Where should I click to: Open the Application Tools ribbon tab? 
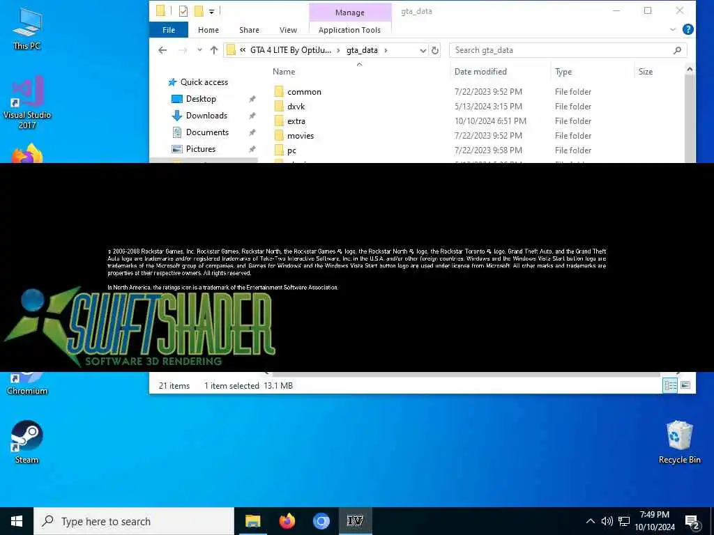pos(350,30)
